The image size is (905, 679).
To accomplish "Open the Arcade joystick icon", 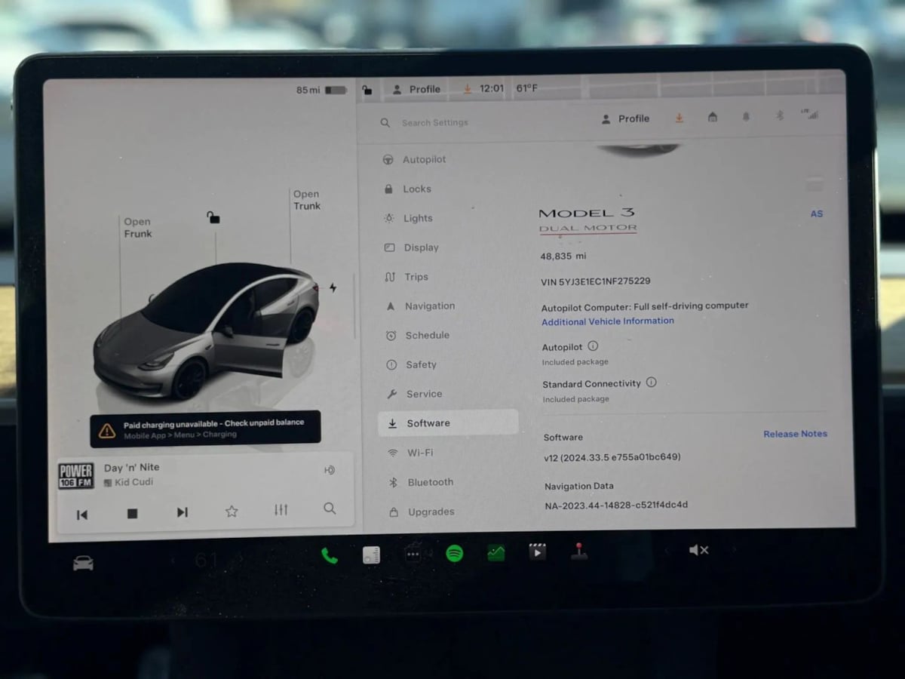I will (578, 551).
